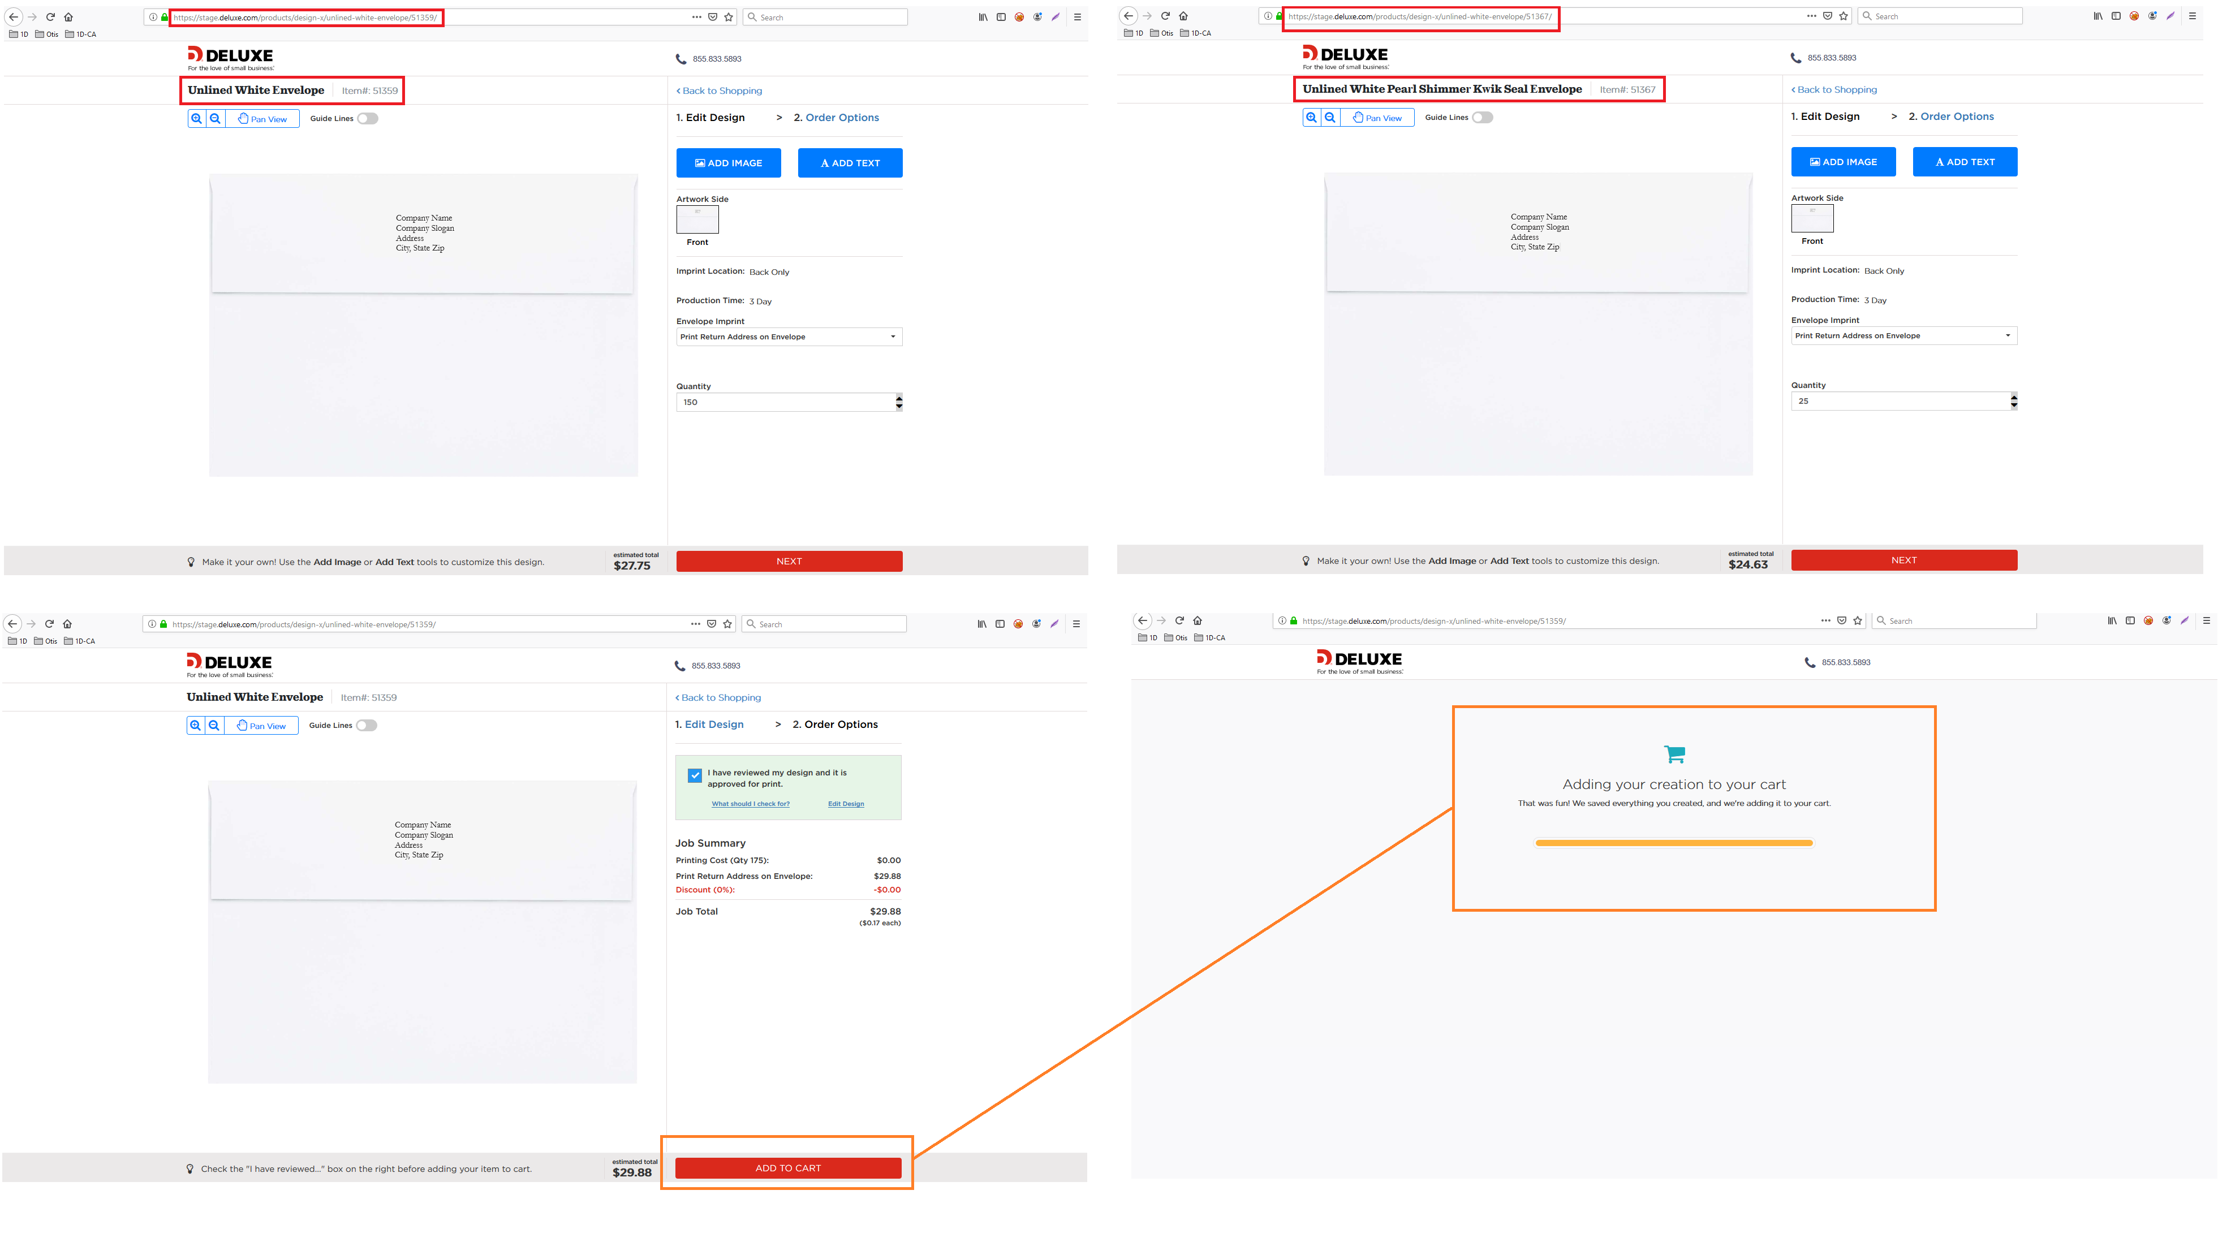Open 'What should I check for?' link

750,804
